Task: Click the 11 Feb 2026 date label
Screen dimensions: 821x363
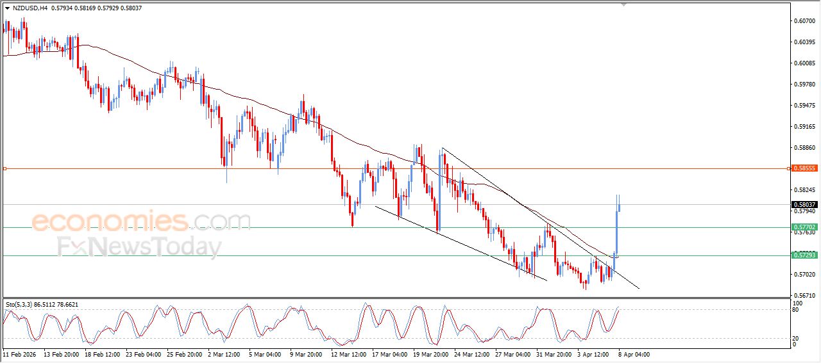Action: (19, 353)
